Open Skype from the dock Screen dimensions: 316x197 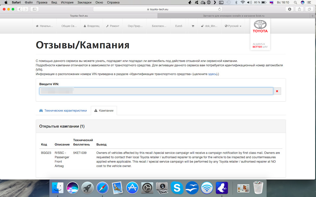(x=177, y=188)
